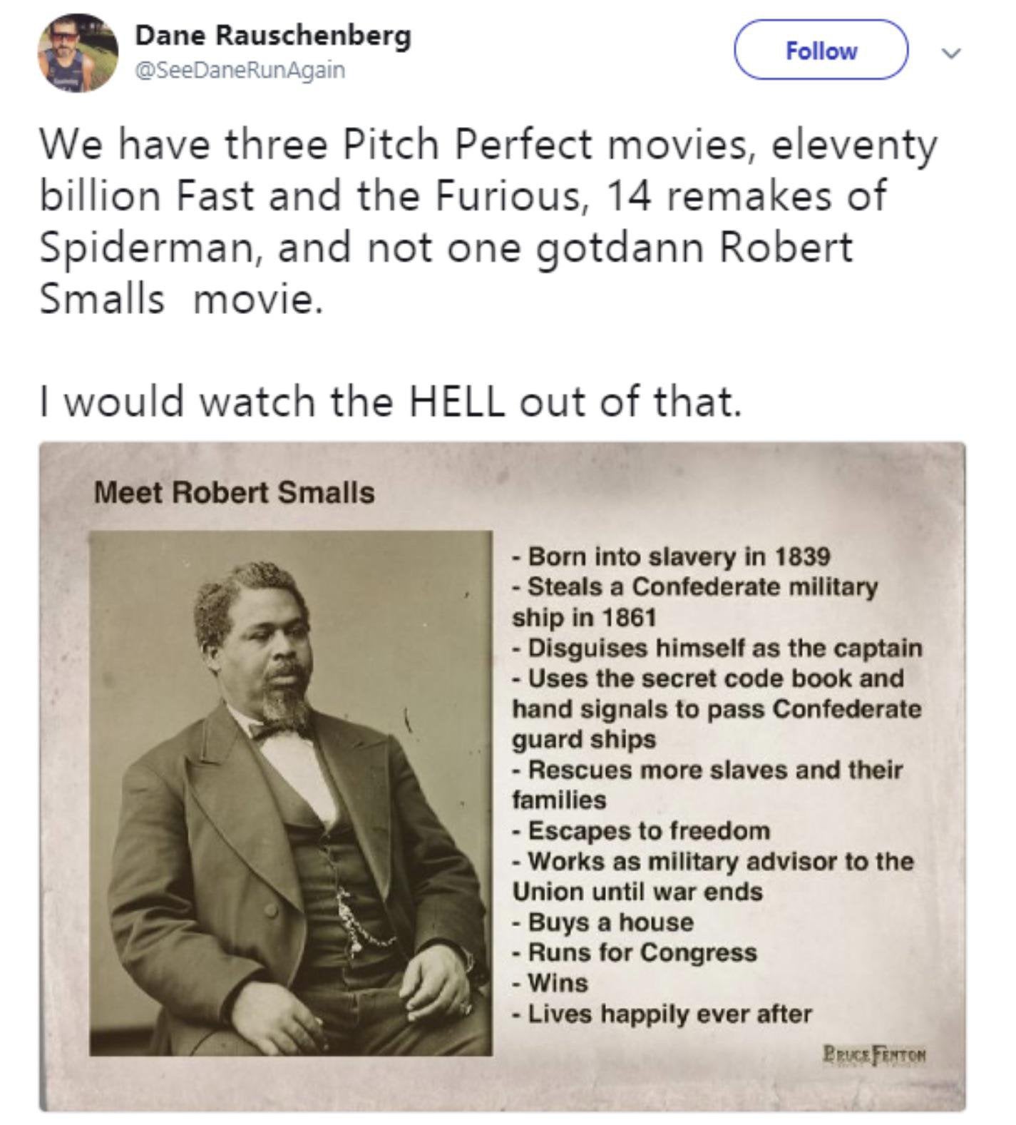Click the "Born into slavery in 1839" line
1016x1125 pixels.
point(671,556)
